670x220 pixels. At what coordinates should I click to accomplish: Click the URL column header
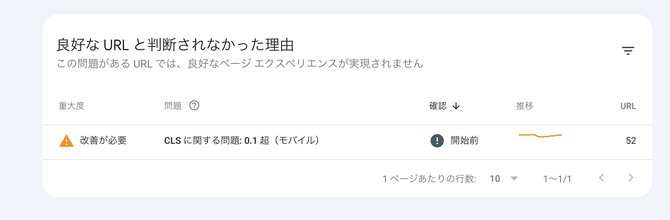(x=628, y=106)
